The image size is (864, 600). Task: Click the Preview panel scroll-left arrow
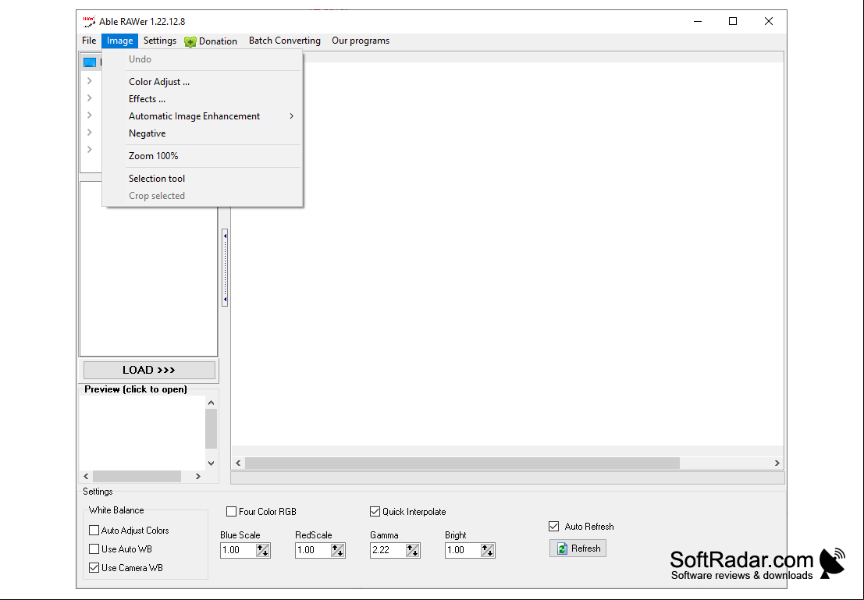(86, 476)
